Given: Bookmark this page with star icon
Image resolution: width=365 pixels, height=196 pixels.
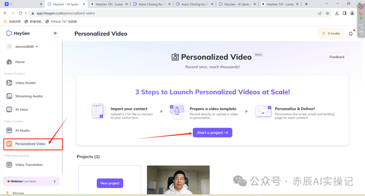Looking at the screenshot, I should click(x=327, y=13).
